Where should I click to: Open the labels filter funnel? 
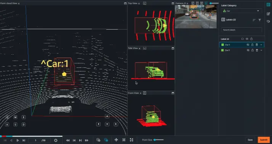260,20
